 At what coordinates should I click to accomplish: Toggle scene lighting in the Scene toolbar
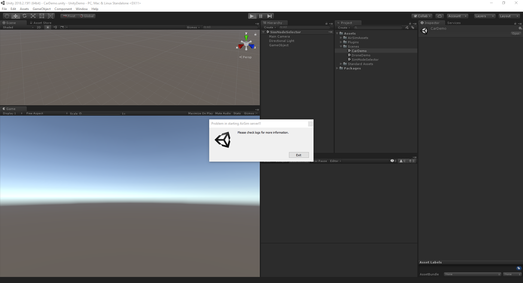pyautogui.click(x=48, y=27)
